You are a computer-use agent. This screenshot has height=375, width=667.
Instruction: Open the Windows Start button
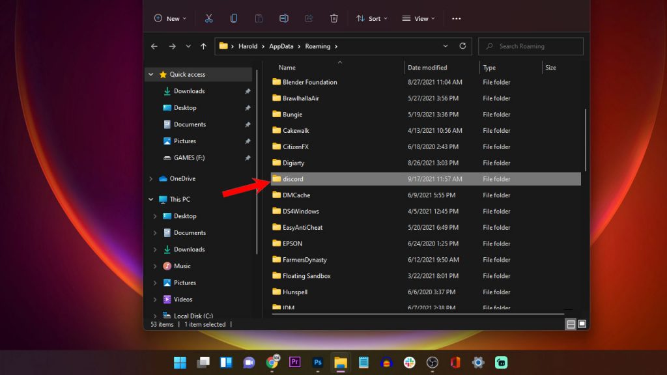tap(180, 362)
